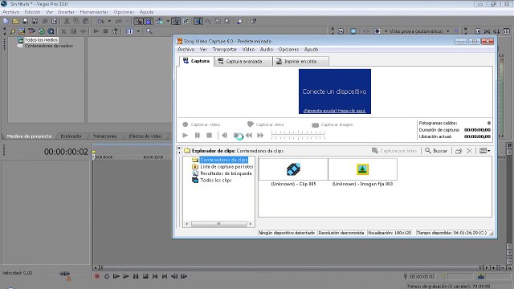Image resolution: width=514 pixels, height=289 pixels.
Task: Click Play in the Video Capture transport
Action: tap(186, 135)
